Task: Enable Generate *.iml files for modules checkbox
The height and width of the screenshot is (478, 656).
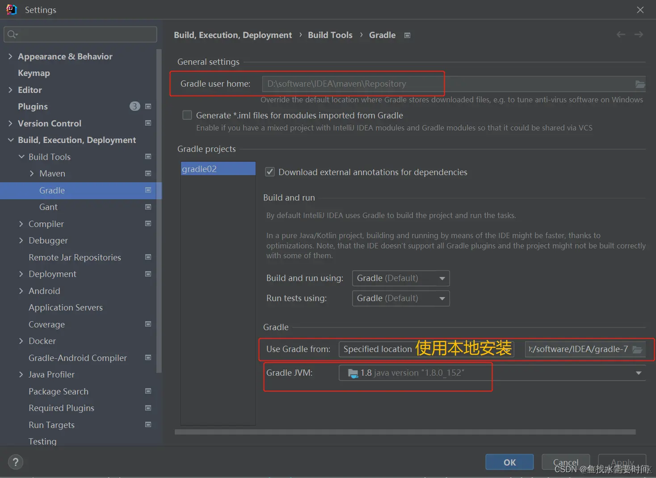Action: (x=187, y=115)
